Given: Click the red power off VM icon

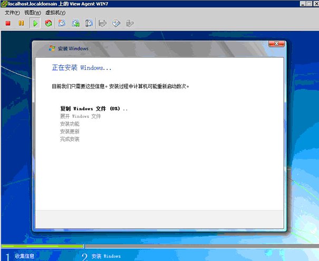Looking at the screenshot, I should [8, 23].
